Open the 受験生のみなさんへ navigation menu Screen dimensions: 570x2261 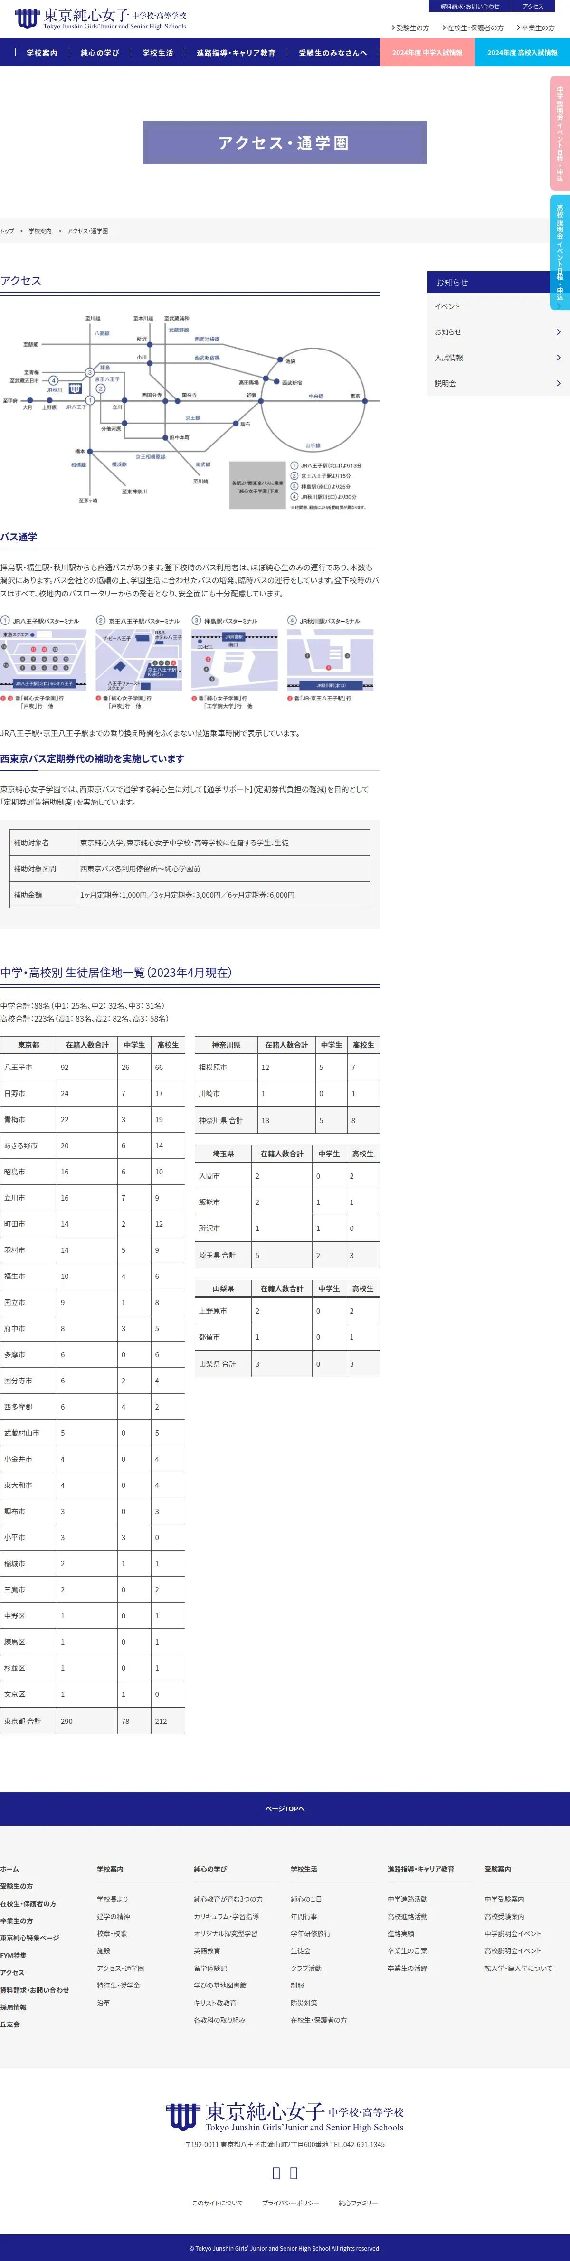333,53
